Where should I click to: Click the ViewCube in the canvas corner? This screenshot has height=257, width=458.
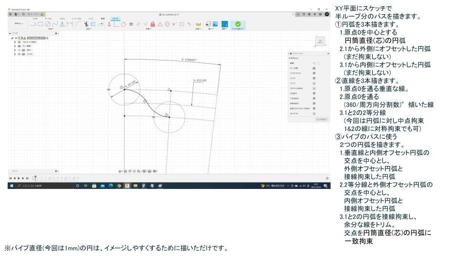[x=319, y=41]
